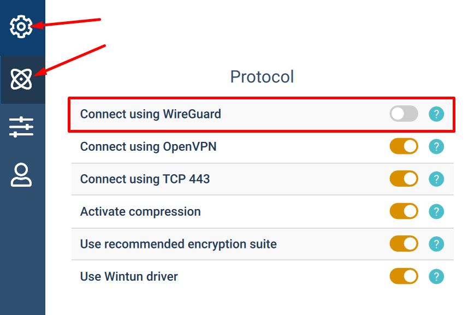Toggle Activate compression switch off
Image resolution: width=474 pixels, height=315 pixels.
coord(404,211)
